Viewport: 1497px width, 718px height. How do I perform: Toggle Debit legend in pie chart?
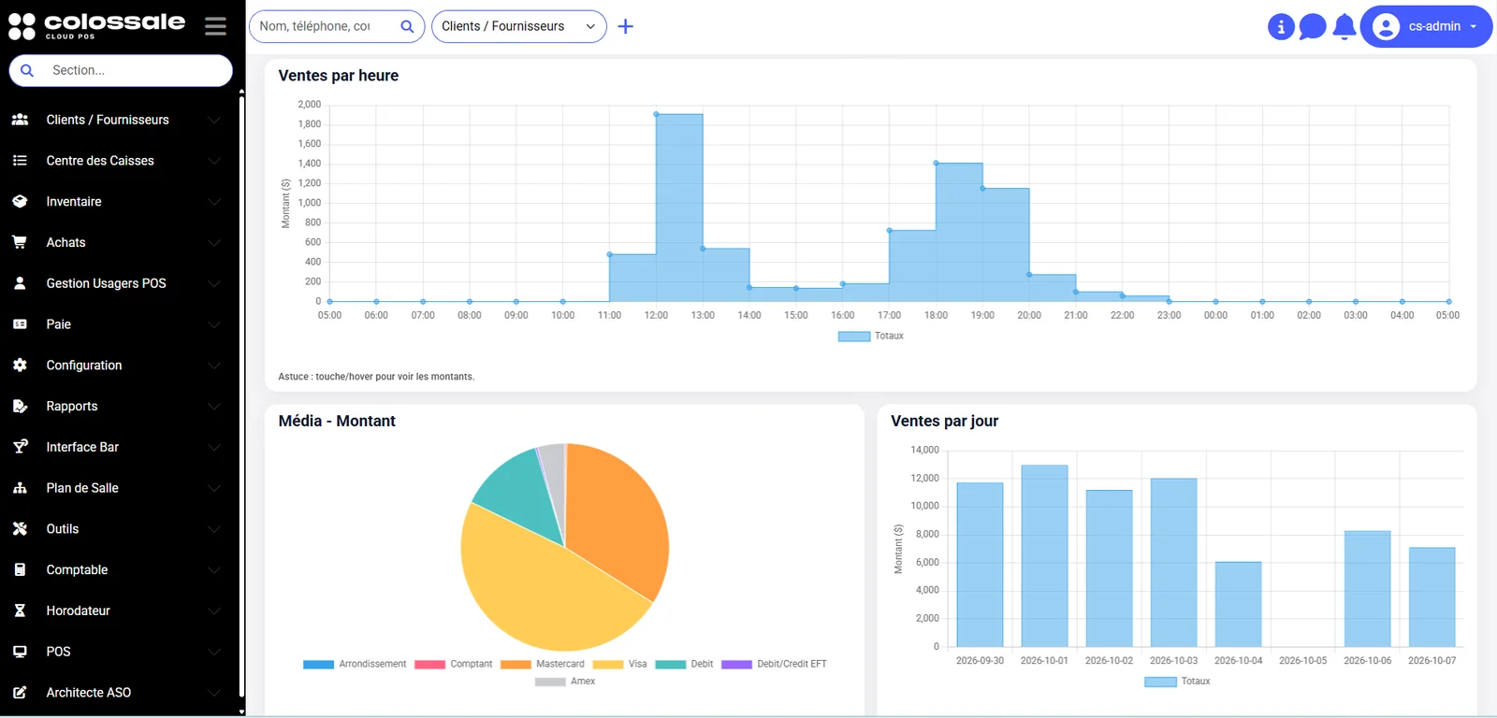pos(684,664)
